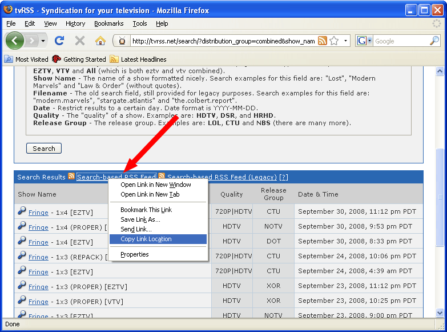Image resolution: width=447 pixels, height=332 pixels.
Task: Choose Copy Link Location
Action: 158,239
